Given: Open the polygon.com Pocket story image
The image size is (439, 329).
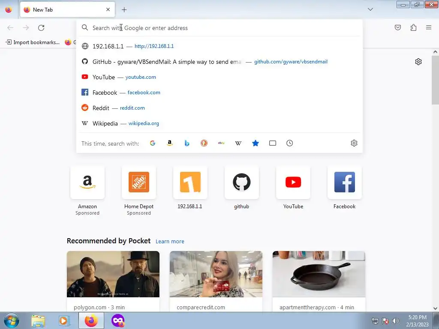Looking at the screenshot, I should (x=113, y=274).
